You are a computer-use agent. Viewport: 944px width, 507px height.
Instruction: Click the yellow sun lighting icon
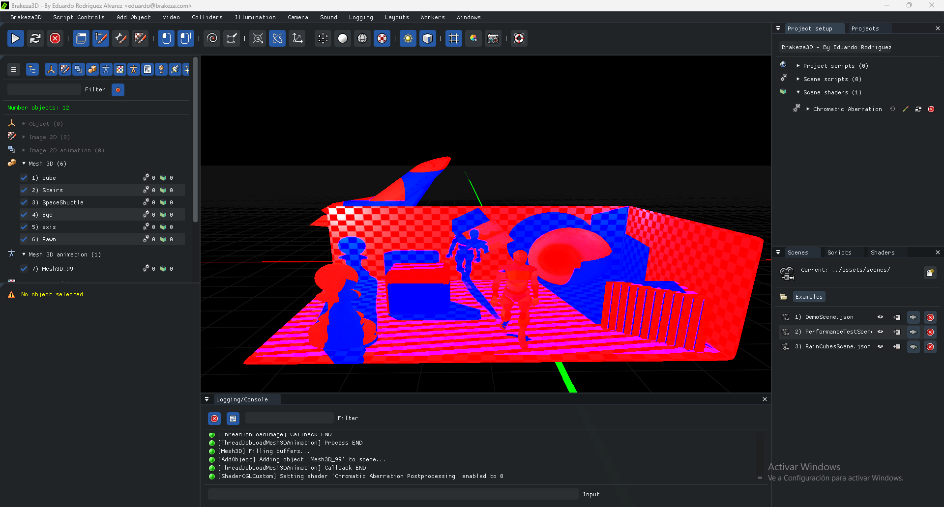tap(408, 38)
